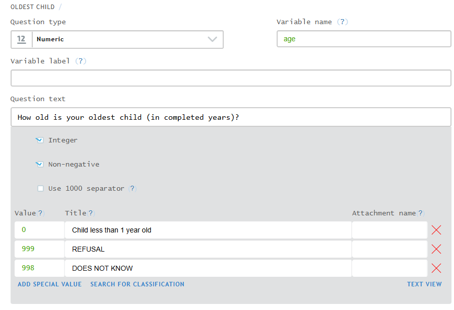Click the Numeric type icon in question type box
454x310 pixels.
[x=21, y=39]
